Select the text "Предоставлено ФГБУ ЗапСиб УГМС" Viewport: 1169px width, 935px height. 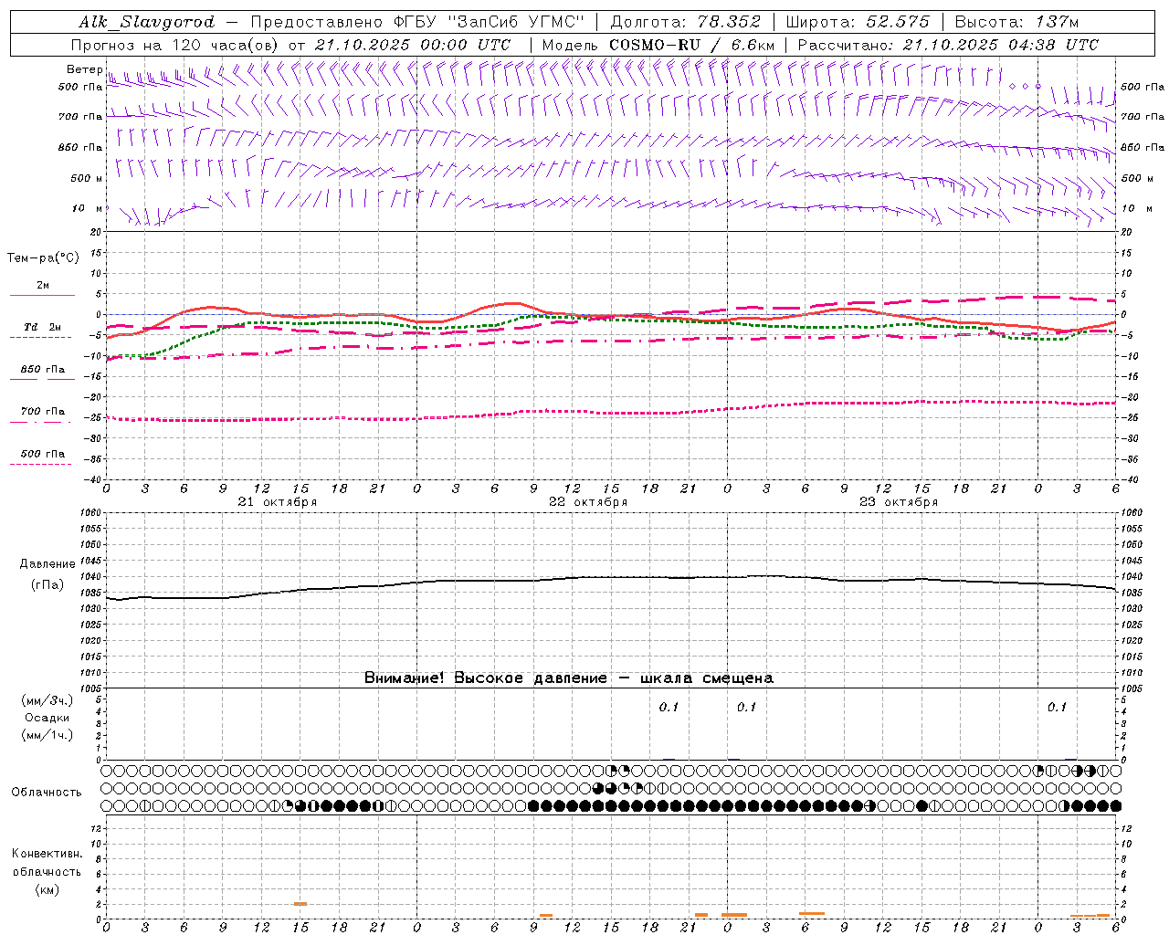pos(416,22)
